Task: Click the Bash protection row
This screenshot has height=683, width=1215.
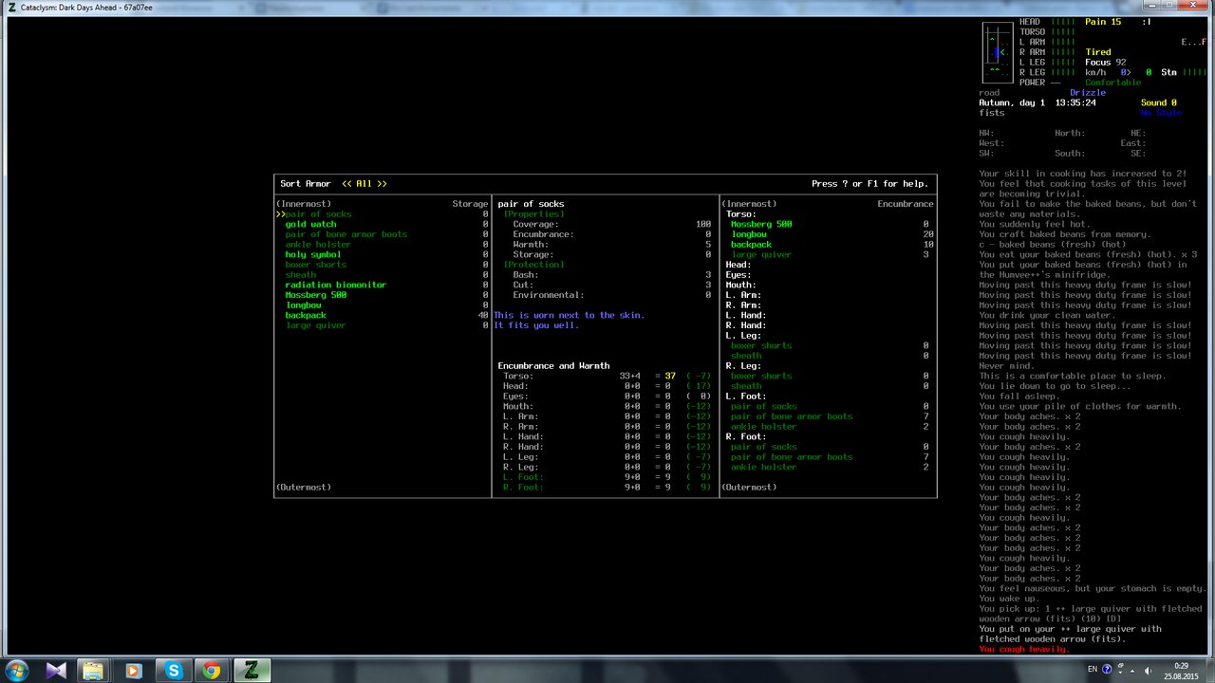Action: (x=611, y=275)
